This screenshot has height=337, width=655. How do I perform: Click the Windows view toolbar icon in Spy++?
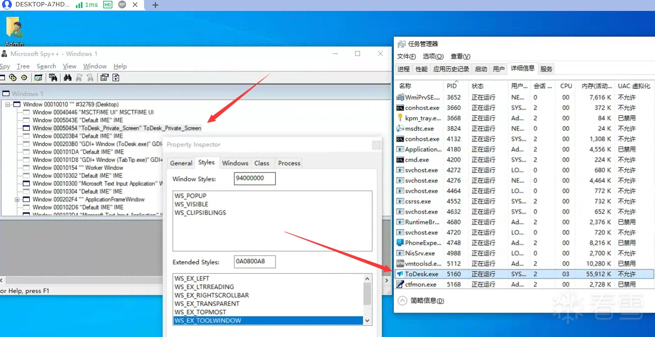click(x=2, y=78)
